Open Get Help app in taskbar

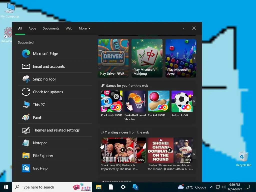[135, 187]
